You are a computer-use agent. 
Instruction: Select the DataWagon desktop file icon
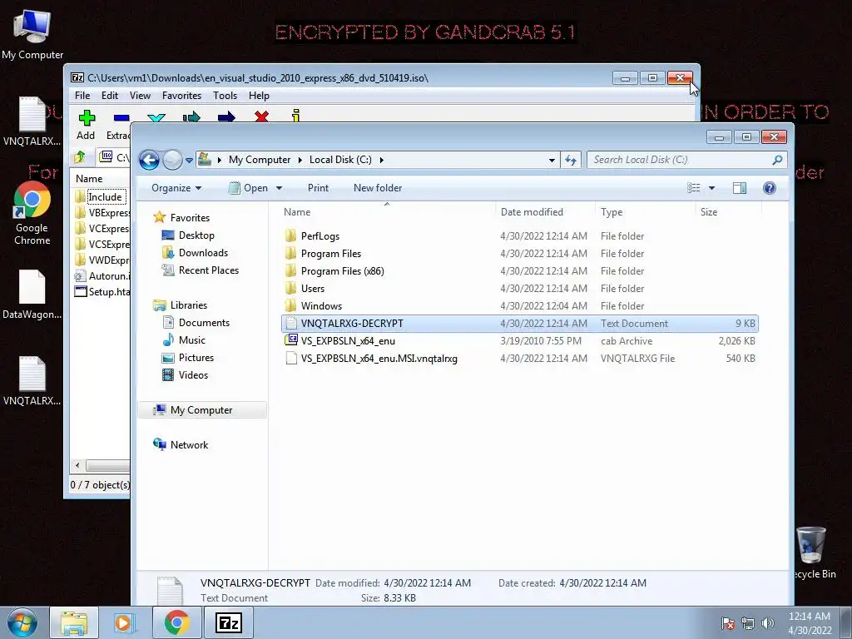tap(32, 294)
